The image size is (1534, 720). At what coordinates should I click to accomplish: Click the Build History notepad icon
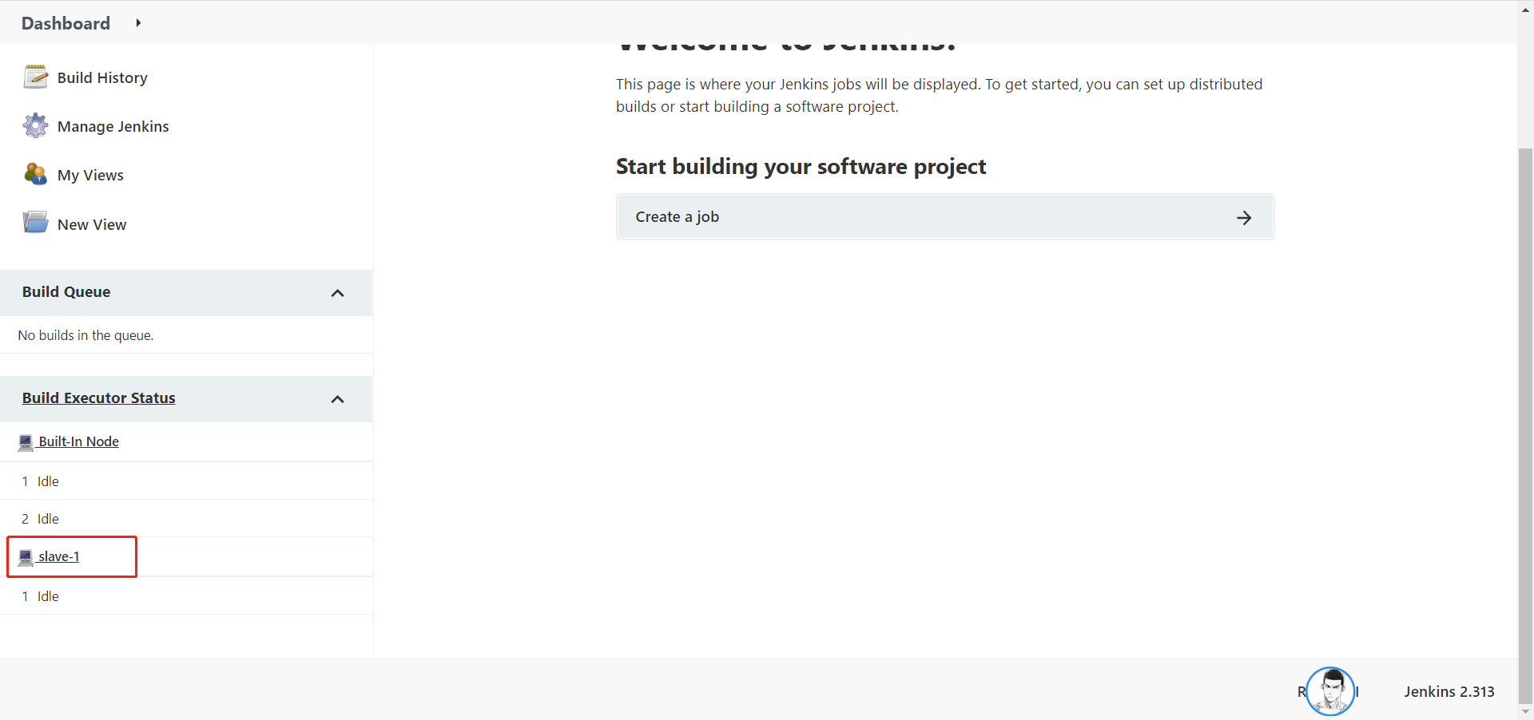point(35,77)
